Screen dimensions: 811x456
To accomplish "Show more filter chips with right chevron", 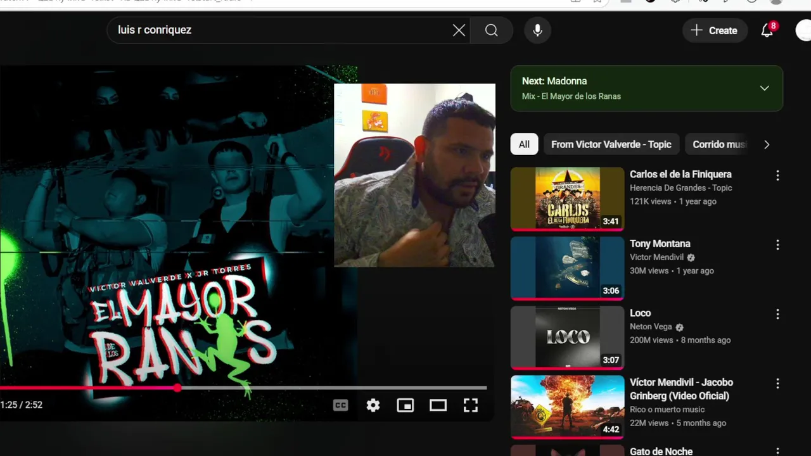I will coord(767,144).
